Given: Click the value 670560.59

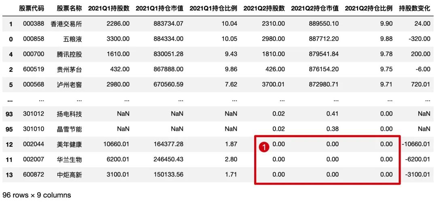Looking at the screenshot, I should point(168,84).
